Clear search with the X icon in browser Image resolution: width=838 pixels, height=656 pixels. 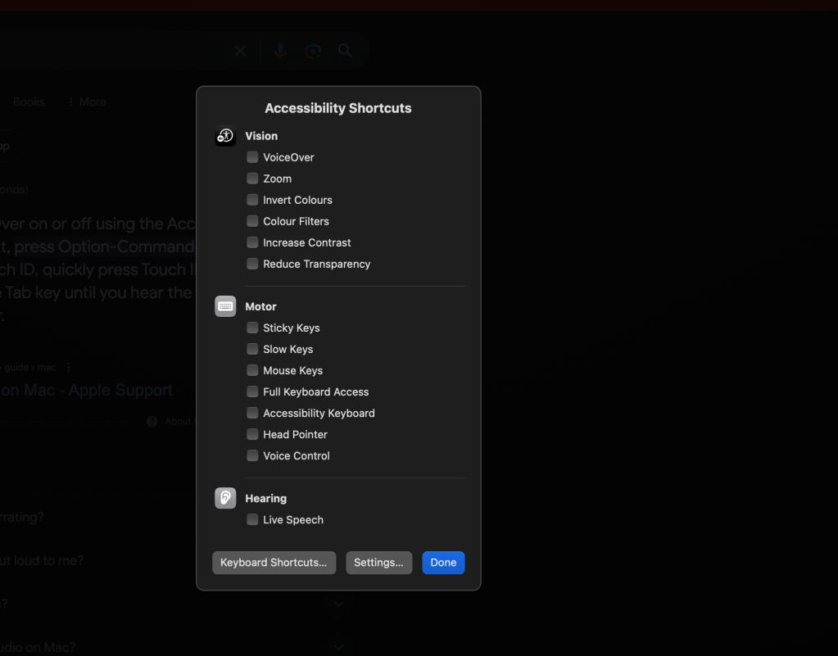[x=240, y=51]
